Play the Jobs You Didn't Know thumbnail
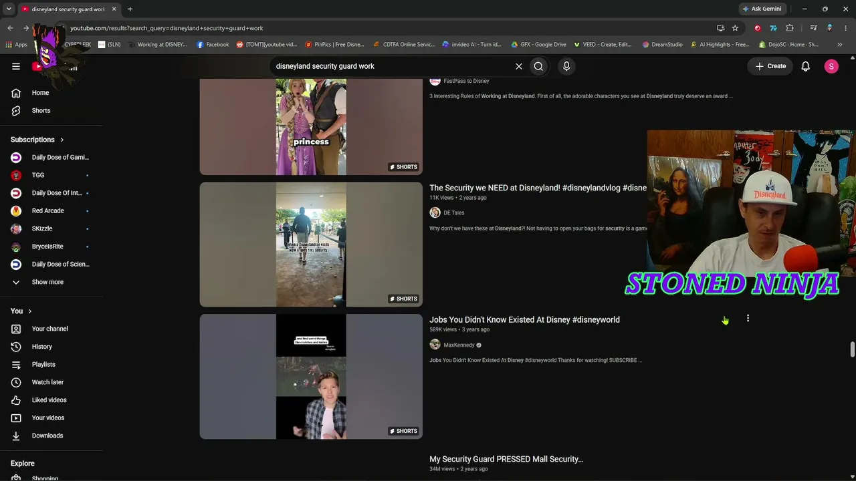Image resolution: width=856 pixels, height=481 pixels. 311,377
